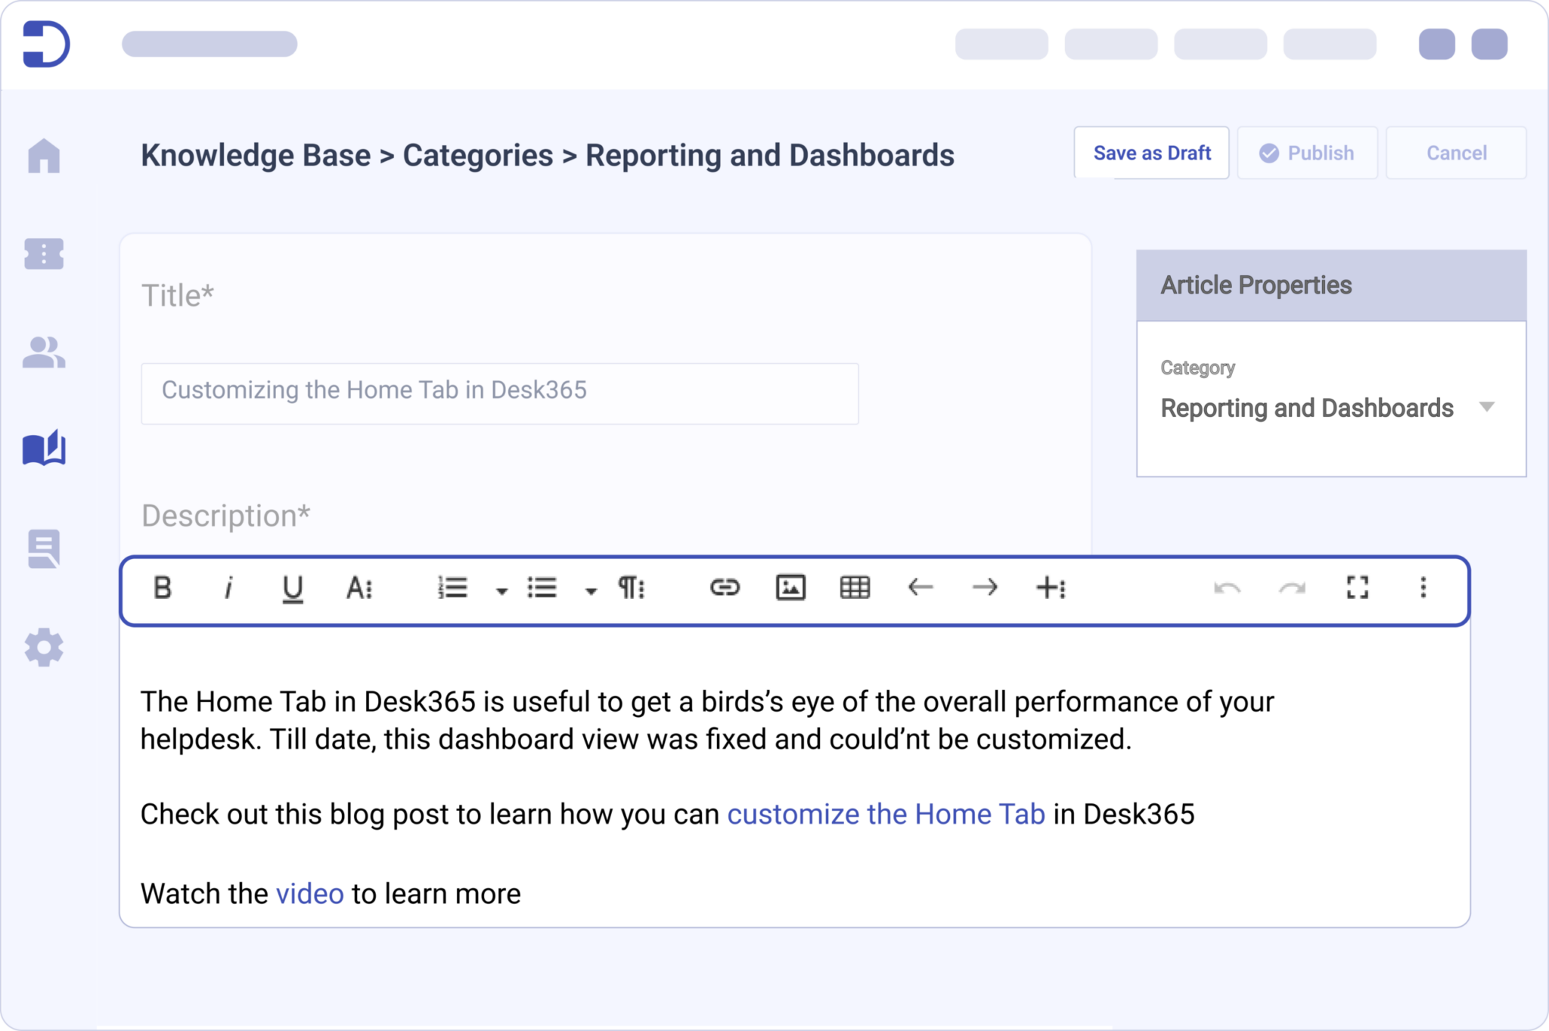Open the more editor options menu
1549x1031 pixels.
pyautogui.click(x=1423, y=588)
